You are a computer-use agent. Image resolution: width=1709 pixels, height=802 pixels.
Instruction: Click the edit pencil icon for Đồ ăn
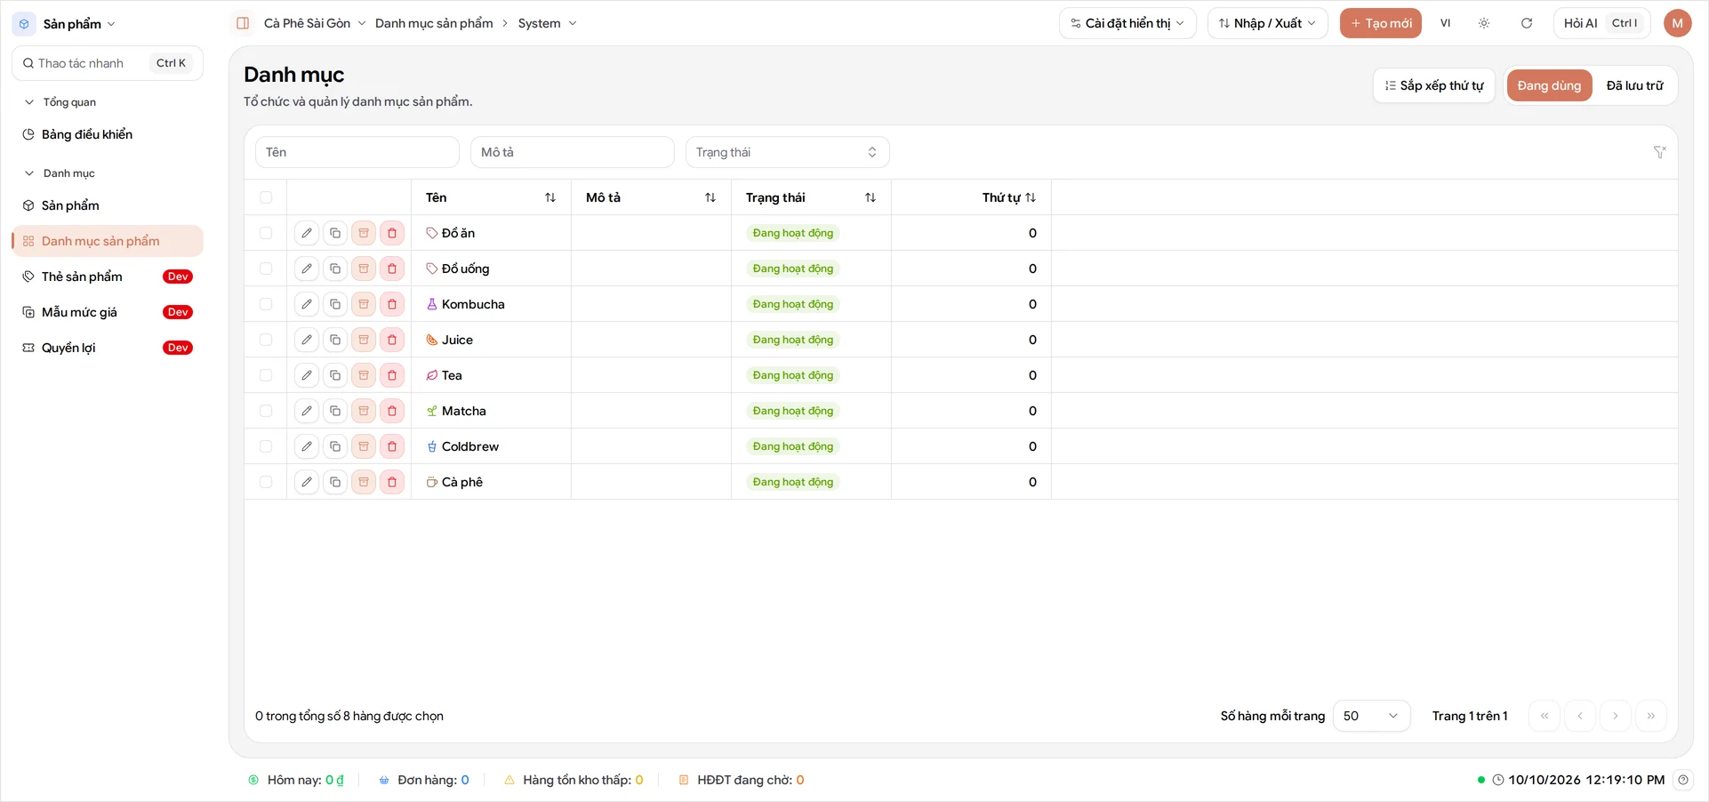tap(307, 233)
